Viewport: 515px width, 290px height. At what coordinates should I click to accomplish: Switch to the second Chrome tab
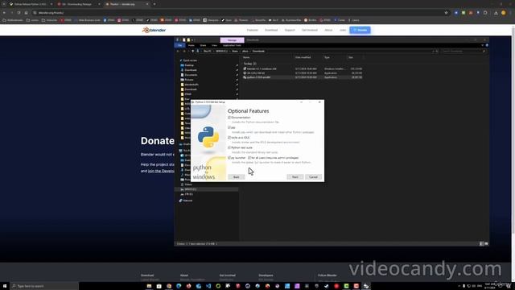(78, 4)
